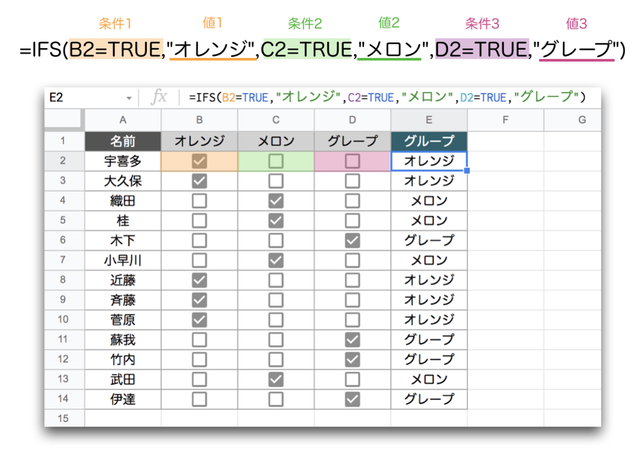Click the name cell 蘇我

coord(123,339)
